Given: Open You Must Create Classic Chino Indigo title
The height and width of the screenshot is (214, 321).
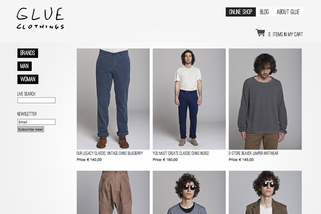Looking at the screenshot, I should tap(181, 153).
